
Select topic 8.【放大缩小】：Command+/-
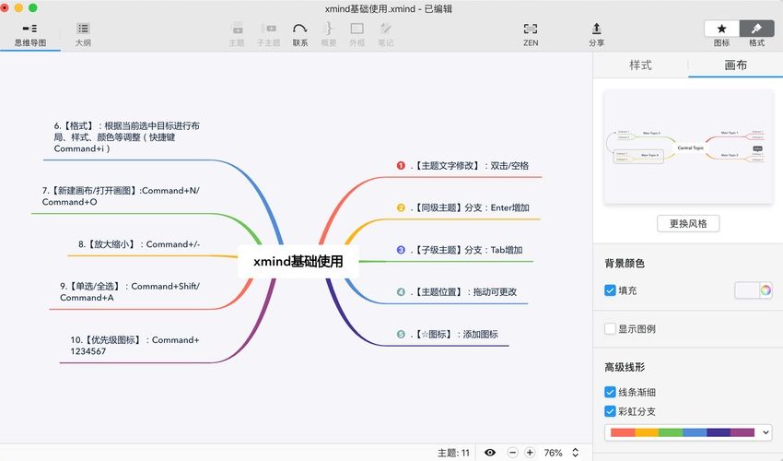[x=139, y=244]
